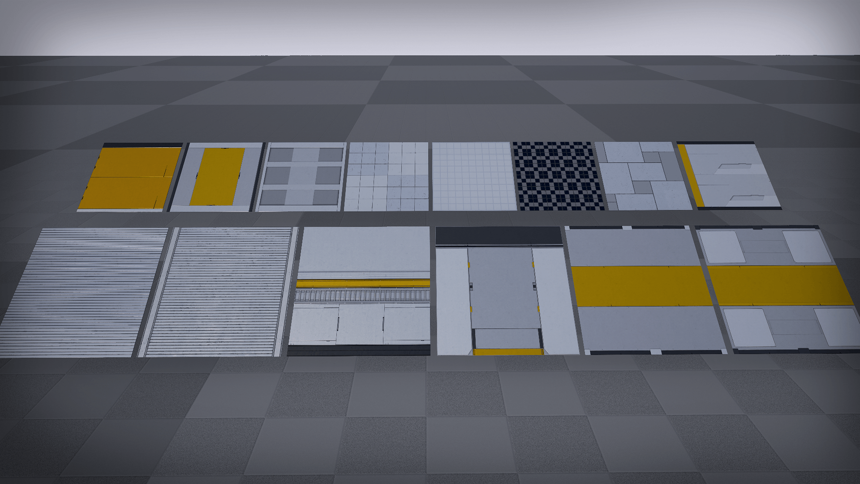The width and height of the screenshot is (860, 484).
Task: Select the all-yellow floor panel in top row
Action: click(130, 177)
